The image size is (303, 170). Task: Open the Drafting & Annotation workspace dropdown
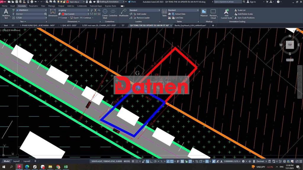tap(110, 2)
